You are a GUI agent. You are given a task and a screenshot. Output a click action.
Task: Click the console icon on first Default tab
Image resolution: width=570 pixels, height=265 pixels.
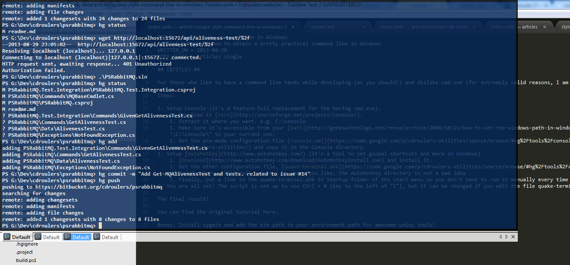tap(7, 237)
